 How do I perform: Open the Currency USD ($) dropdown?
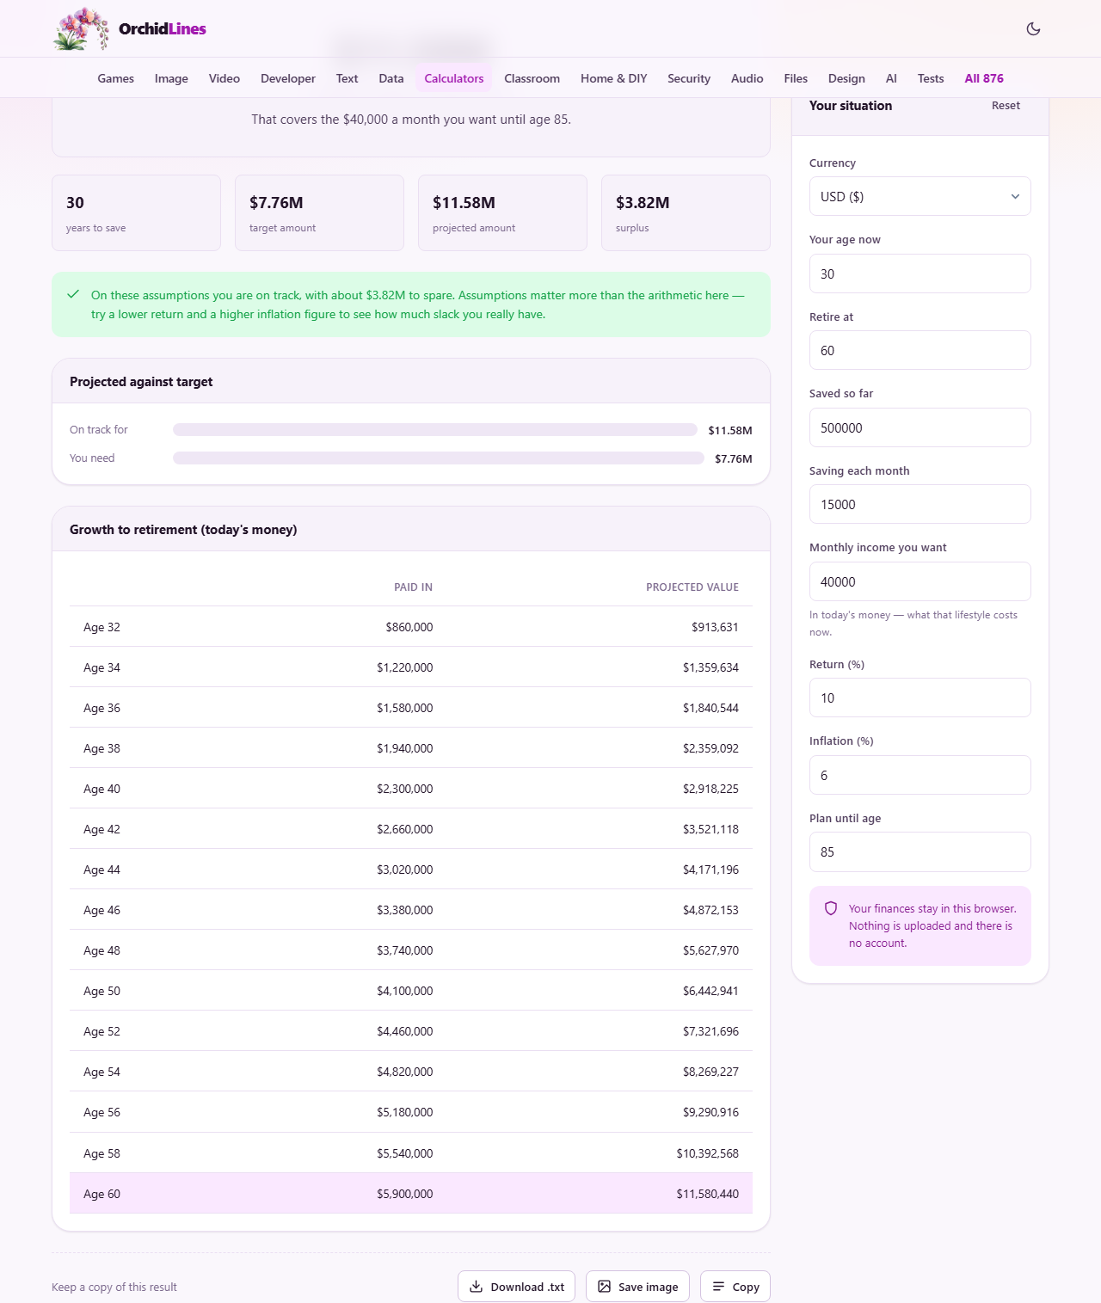(920, 196)
